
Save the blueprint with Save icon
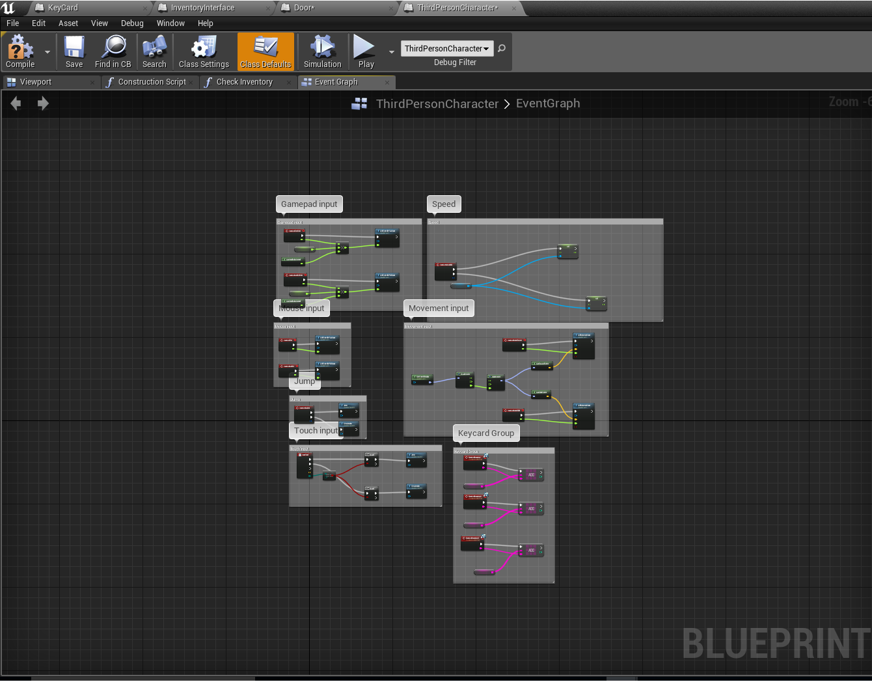74,51
